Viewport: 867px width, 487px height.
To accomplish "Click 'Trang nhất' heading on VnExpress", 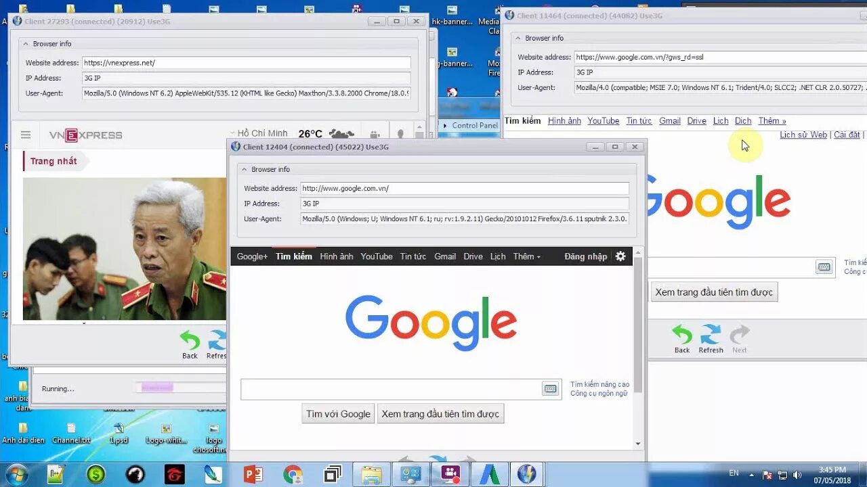I will click(x=54, y=161).
